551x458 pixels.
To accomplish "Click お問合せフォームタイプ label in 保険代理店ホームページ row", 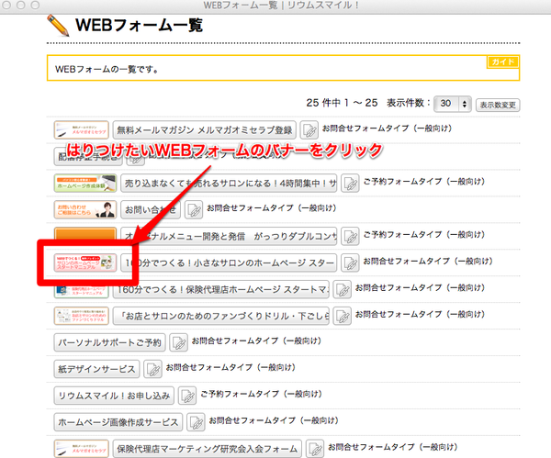I will [420, 287].
